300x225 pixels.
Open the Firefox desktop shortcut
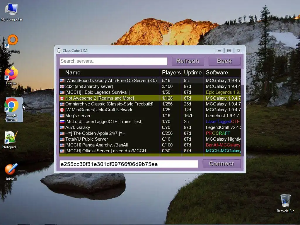coord(11,76)
